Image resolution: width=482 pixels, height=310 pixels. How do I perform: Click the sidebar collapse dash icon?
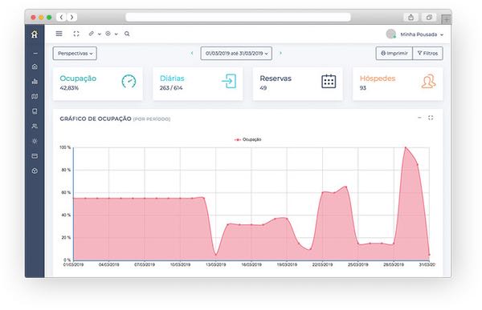pos(35,54)
